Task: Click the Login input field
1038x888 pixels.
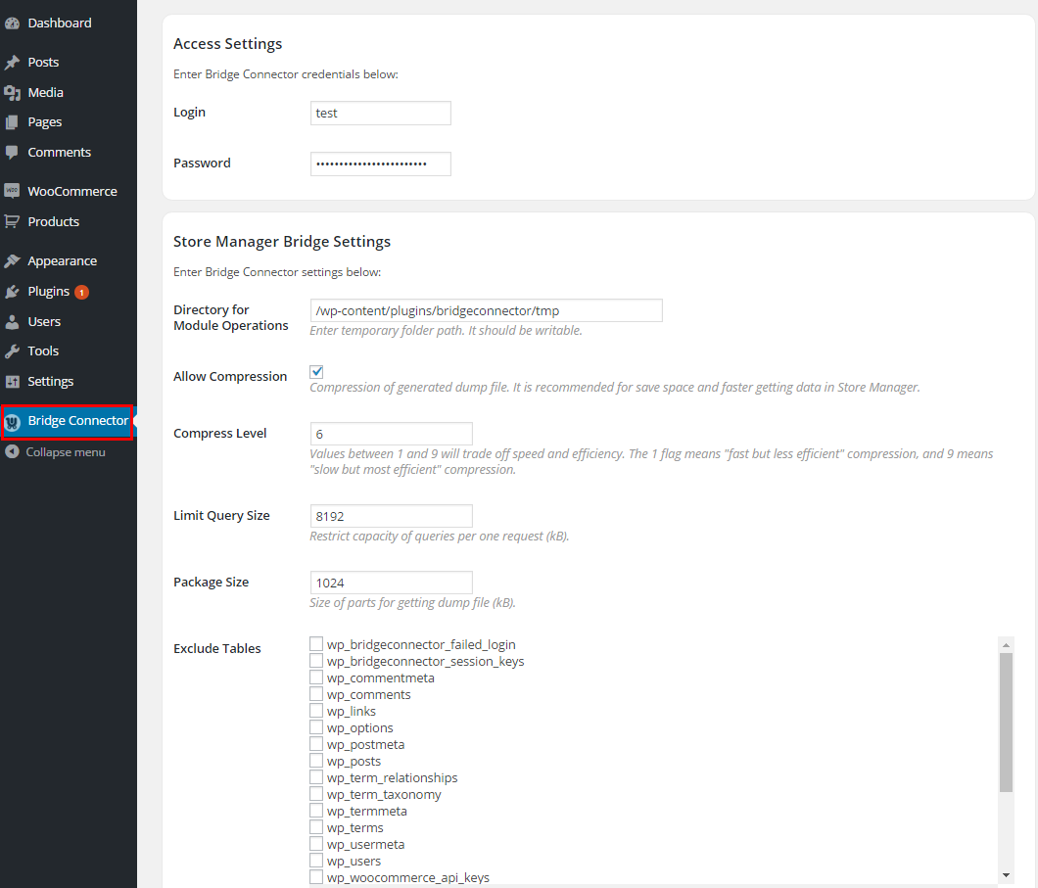Action: pos(381,114)
